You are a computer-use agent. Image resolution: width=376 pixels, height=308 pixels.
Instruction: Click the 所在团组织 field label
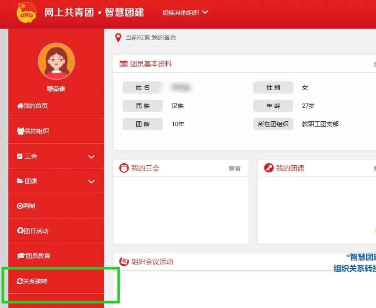[x=273, y=124]
